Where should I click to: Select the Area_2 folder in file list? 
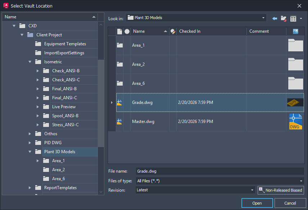pyautogui.click(x=210, y=64)
